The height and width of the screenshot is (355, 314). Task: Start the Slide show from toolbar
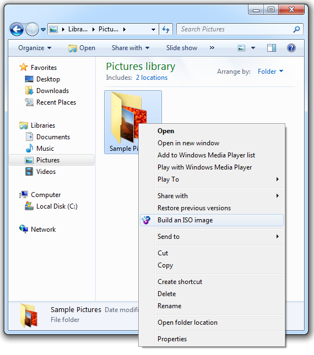click(182, 48)
